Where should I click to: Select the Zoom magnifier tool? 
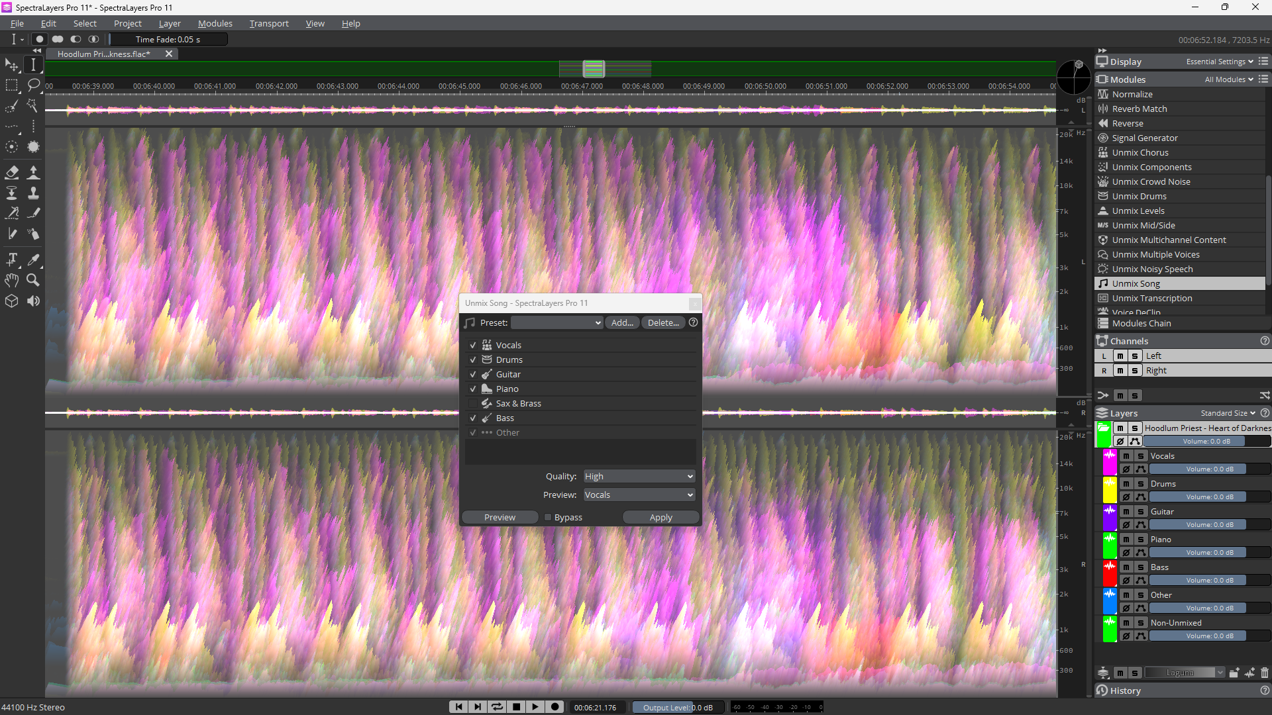[33, 280]
